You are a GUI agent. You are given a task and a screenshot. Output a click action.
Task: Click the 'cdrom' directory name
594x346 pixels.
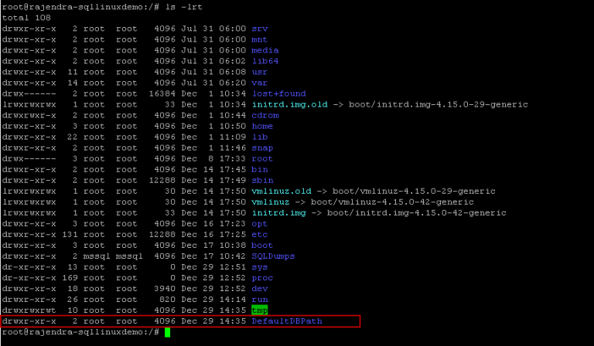(265, 115)
